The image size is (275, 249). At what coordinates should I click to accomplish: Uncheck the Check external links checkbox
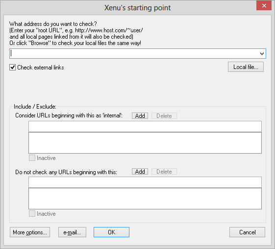(x=12, y=68)
